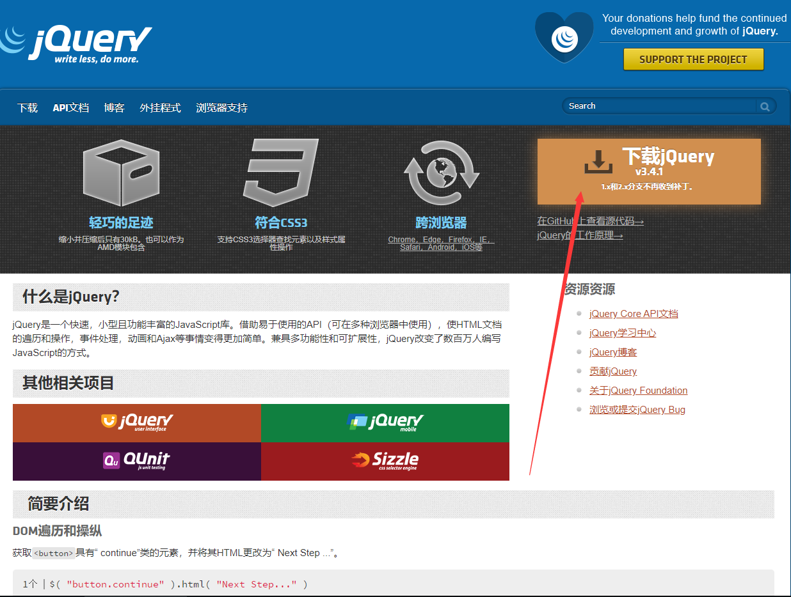Click the button.continue code line

pyautogui.click(x=179, y=584)
